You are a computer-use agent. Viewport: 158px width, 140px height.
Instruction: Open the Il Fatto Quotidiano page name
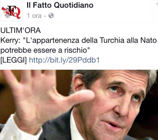point(60,5)
